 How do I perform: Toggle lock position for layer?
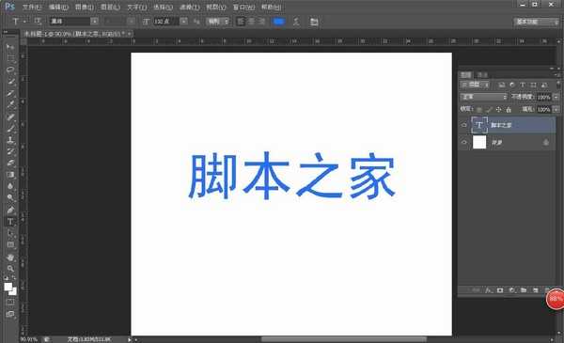tap(498, 109)
